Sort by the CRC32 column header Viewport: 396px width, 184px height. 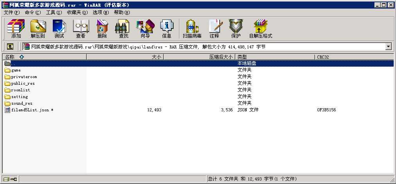(x=354, y=57)
